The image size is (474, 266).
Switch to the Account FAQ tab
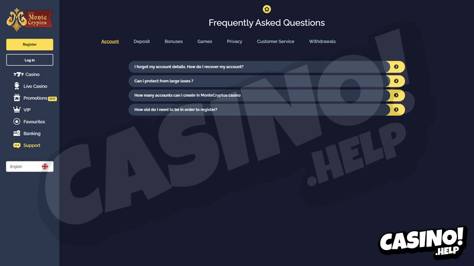point(110,41)
